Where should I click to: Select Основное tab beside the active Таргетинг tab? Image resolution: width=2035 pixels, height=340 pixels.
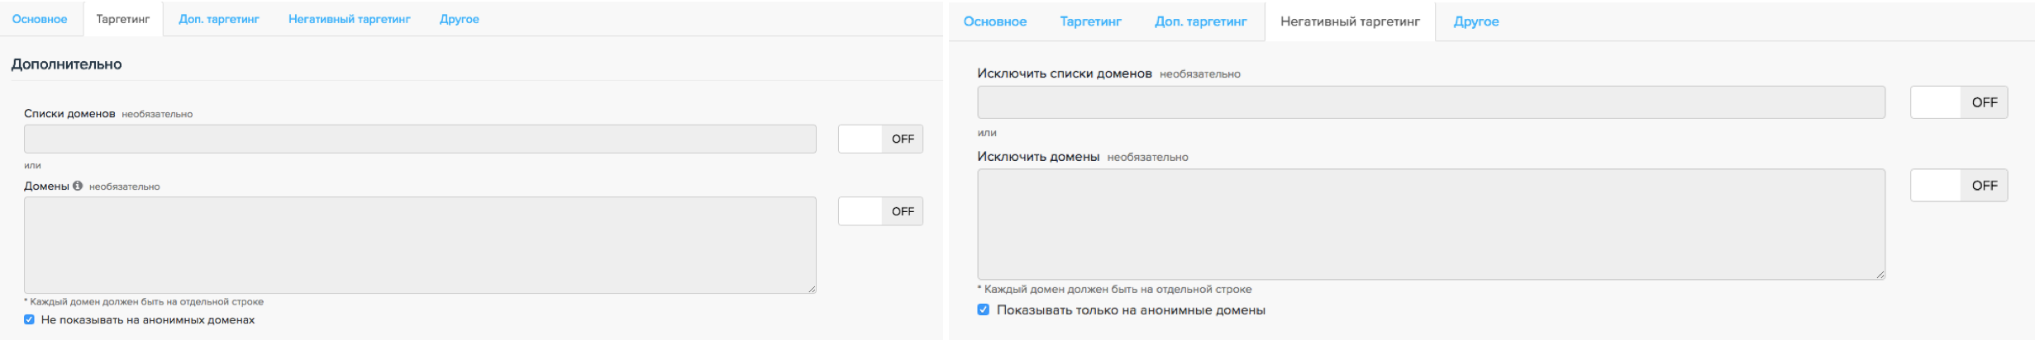point(40,19)
